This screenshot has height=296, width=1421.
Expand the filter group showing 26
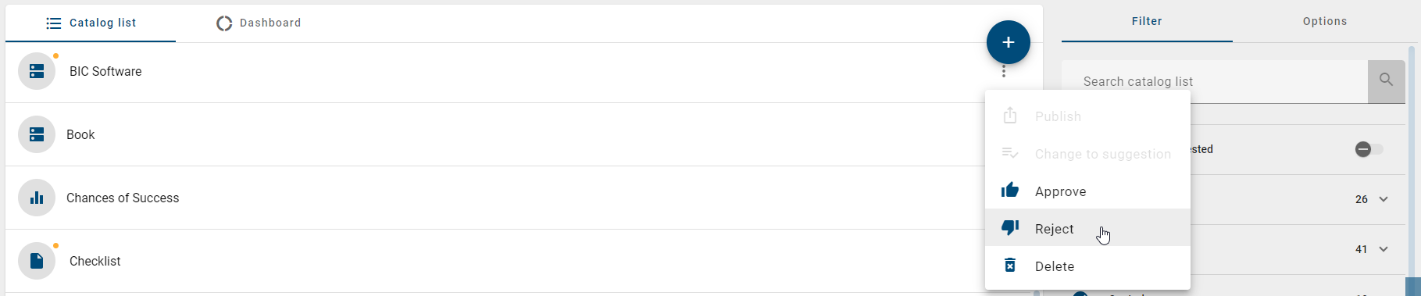pyautogui.click(x=1384, y=199)
